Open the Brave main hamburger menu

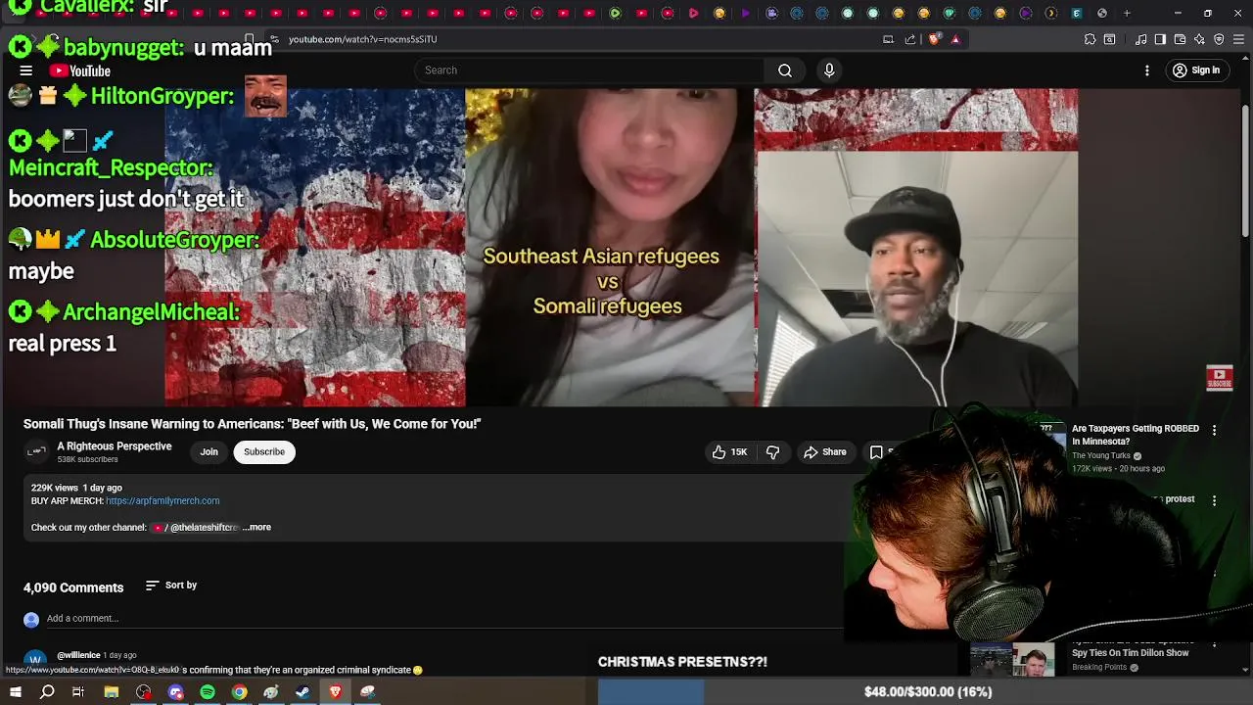(1238, 39)
